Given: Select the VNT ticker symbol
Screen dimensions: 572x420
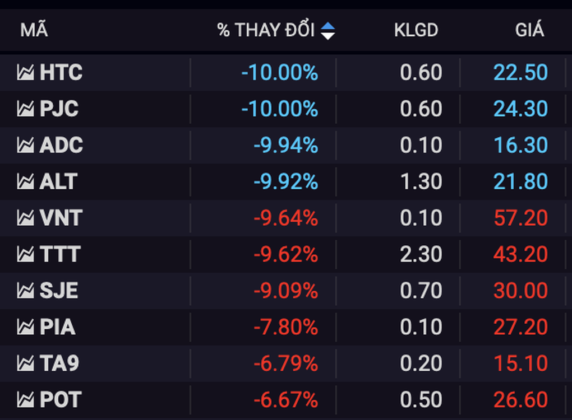Looking at the screenshot, I should click(x=61, y=218).
